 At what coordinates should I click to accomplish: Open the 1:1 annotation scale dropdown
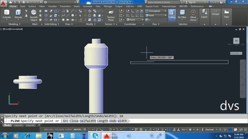click(184, 130)
